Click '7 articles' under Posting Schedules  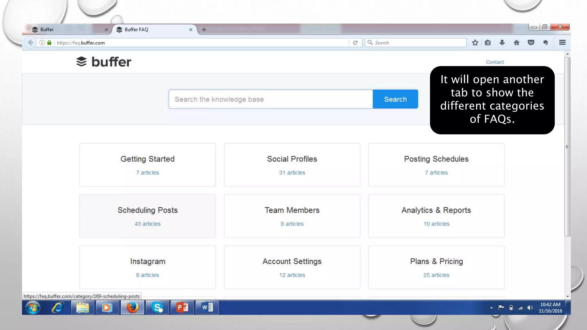[436, 173]
